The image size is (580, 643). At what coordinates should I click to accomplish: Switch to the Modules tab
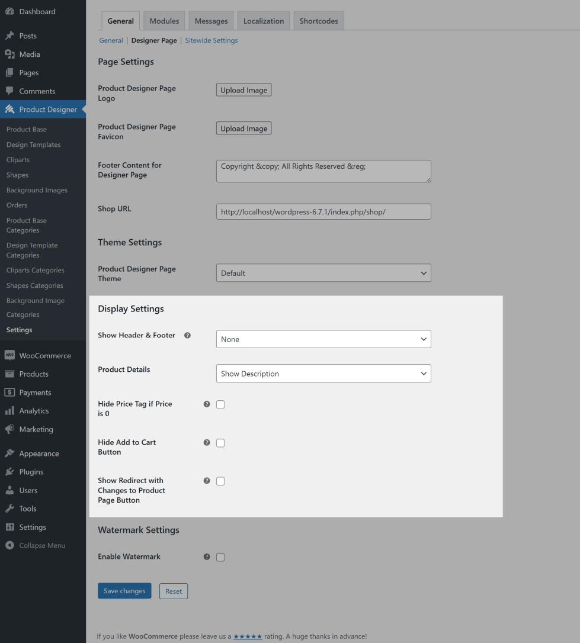coord(164,21)
